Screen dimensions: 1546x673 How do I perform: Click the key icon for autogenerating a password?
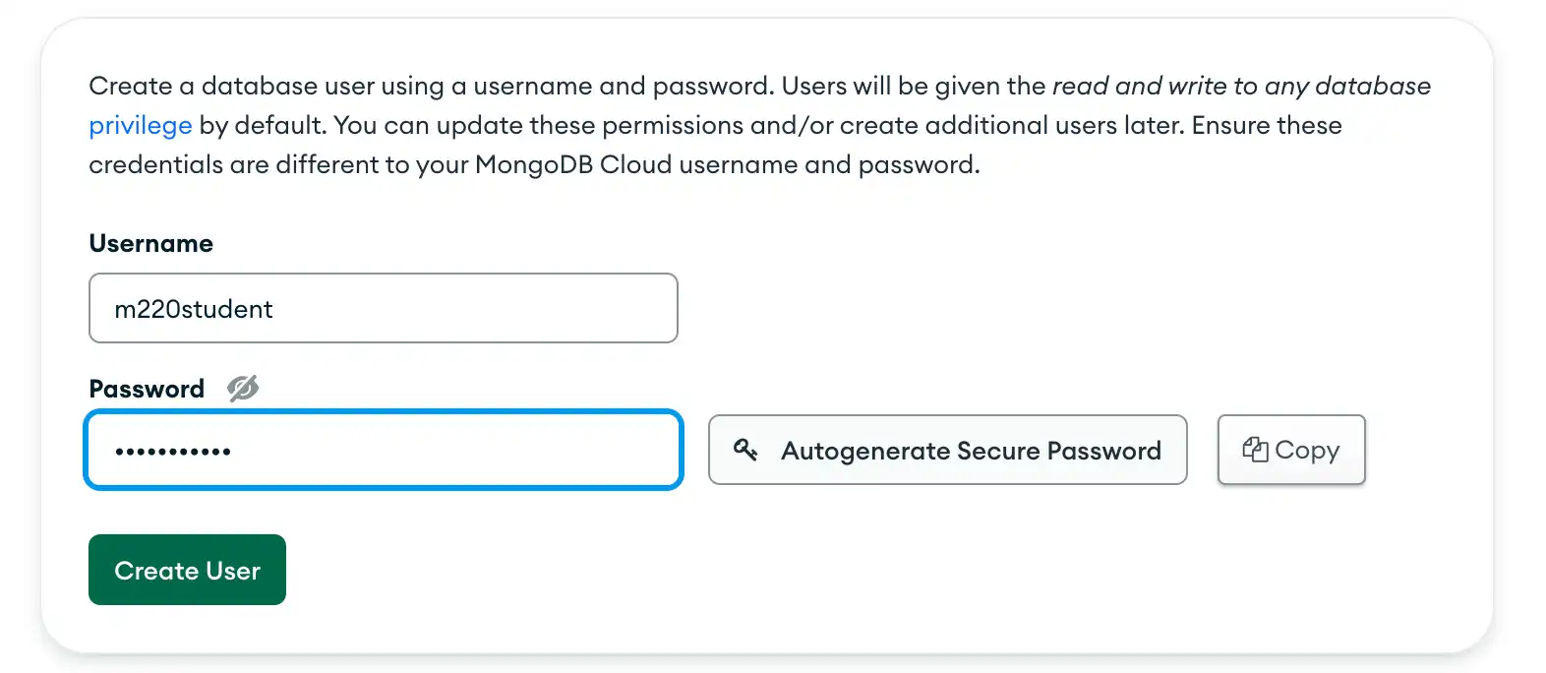[x=745, y=450]
